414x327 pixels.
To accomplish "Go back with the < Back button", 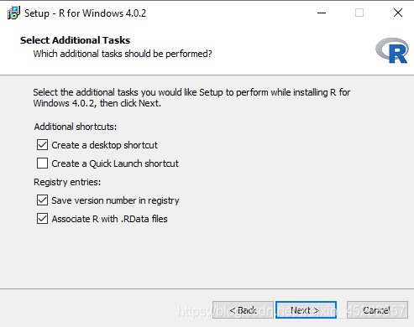I will pyautogui.click(x=243, y=310).
